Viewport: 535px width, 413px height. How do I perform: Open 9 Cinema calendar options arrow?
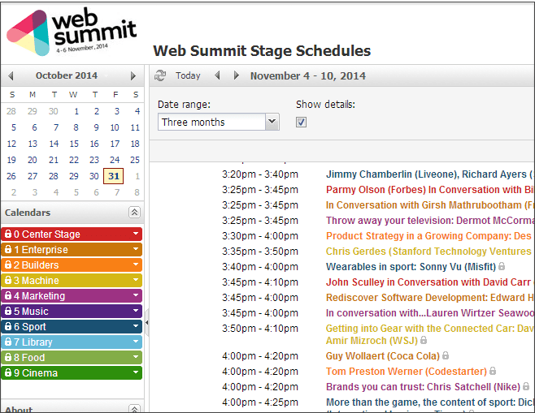(x=136, y=372)
